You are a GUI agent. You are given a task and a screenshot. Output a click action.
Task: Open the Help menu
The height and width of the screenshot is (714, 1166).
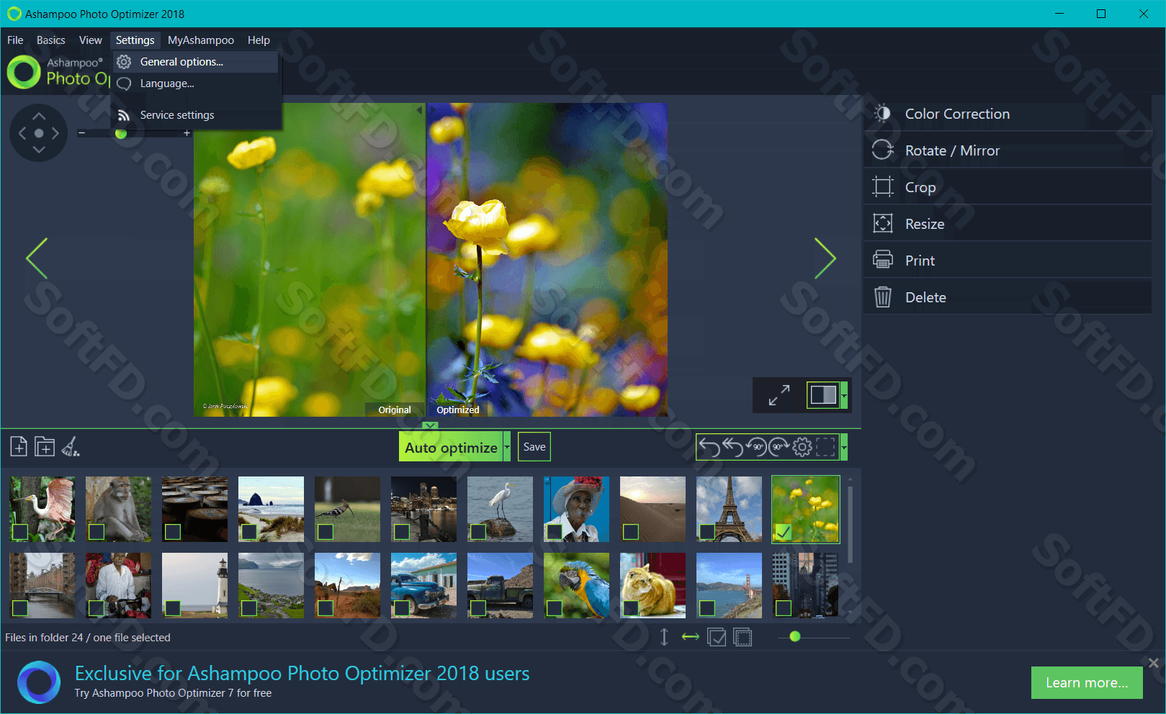[259, 40]
